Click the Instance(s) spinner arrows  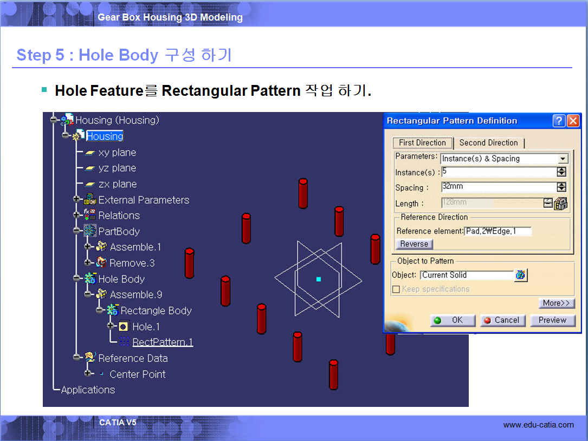pyautogui.click(x=561, y=172)
